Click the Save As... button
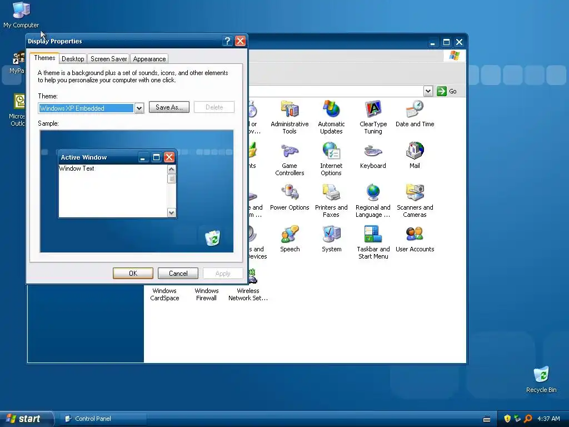The image size is (569, 427). [x=169, y=107]
